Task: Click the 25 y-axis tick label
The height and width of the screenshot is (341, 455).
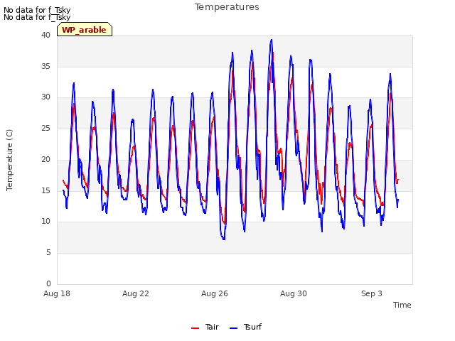Action: (x=45, y=128)
